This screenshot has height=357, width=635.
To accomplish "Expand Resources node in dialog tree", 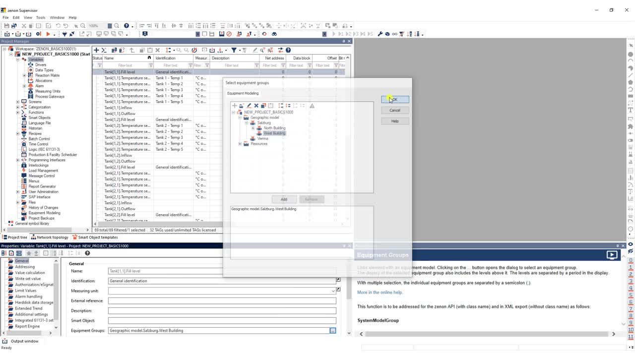I will pos(240,144).
